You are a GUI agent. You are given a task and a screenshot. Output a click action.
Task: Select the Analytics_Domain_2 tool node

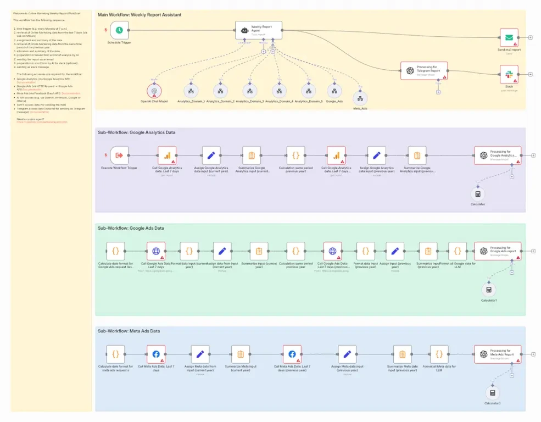pos(220,91)
